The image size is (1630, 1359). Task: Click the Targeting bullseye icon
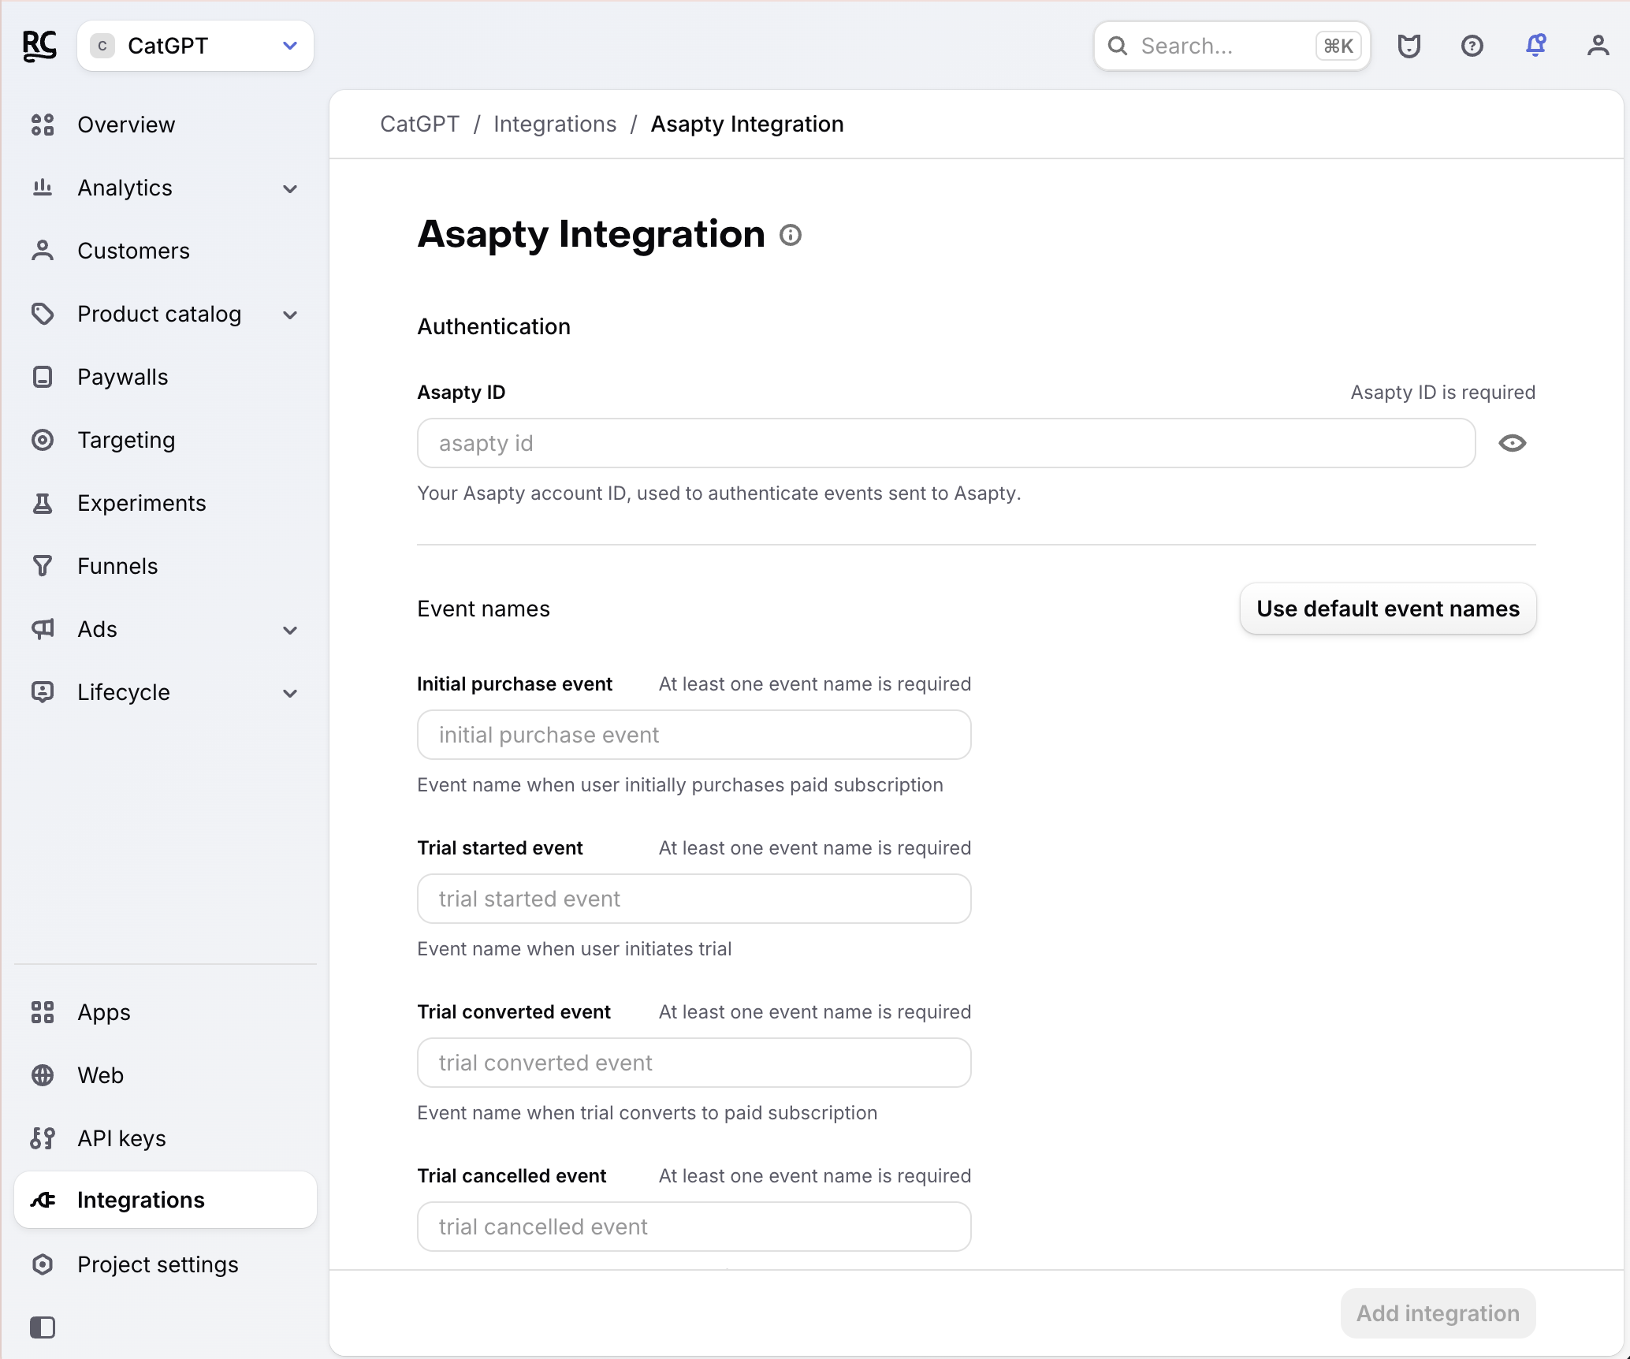[43, 440]
